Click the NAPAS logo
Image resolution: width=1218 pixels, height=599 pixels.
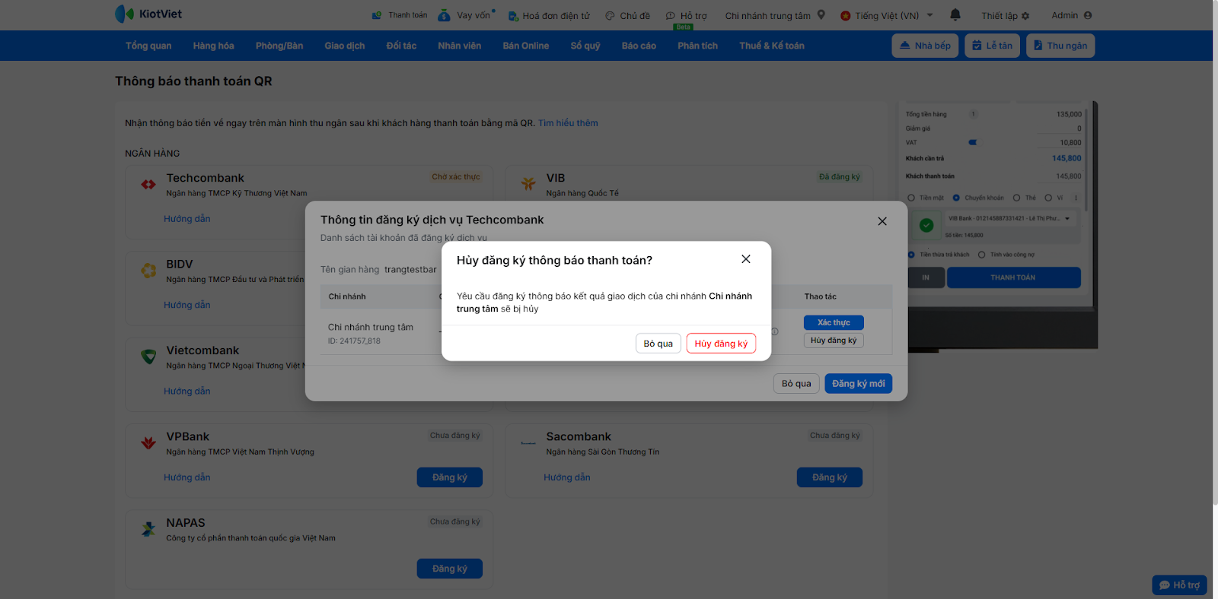coord(148,529)
